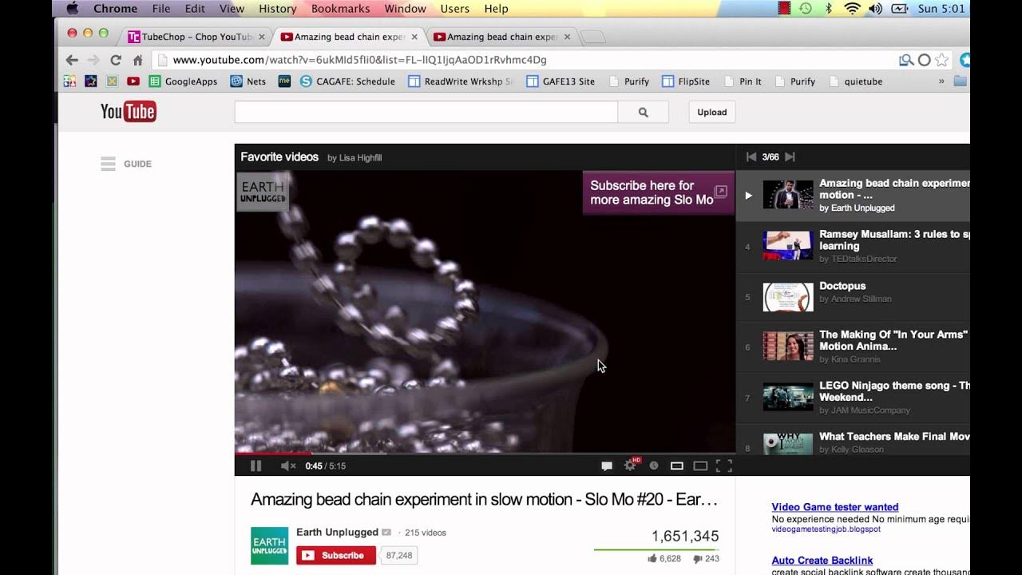This screenshot has width=1022, height=575.
Task: Like the video with thumbs up
Action: (652, 559)
